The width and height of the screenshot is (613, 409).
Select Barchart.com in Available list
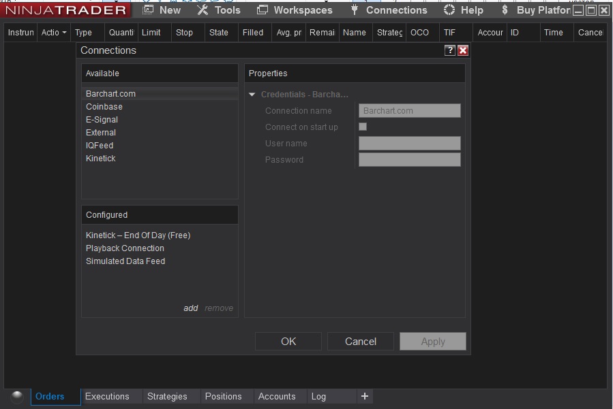(x=160, y=94)
